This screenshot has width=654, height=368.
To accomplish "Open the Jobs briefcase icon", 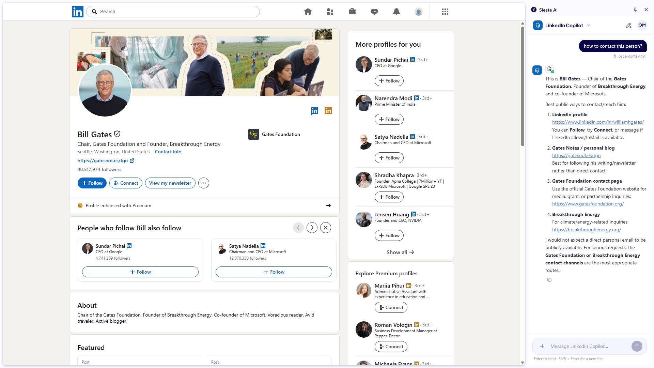I will tap(352, 12).
